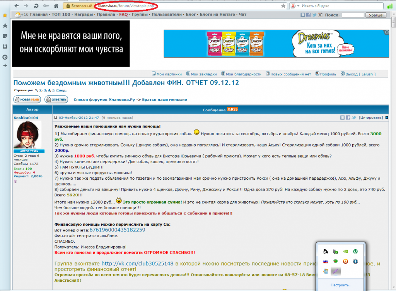Open Список форумов Улановка.Ру breadcrumb
The image size is (396, 291).
click(x=104, y=99)
